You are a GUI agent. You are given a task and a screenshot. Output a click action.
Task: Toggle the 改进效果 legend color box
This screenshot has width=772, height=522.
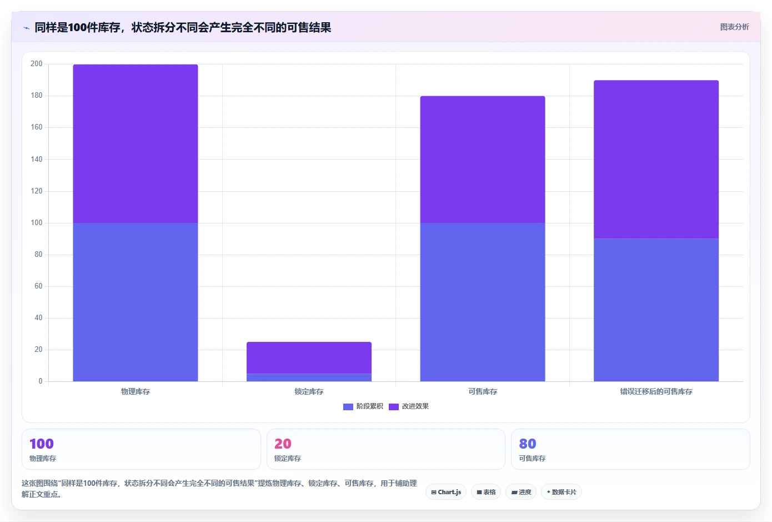[x=394, y=407]
